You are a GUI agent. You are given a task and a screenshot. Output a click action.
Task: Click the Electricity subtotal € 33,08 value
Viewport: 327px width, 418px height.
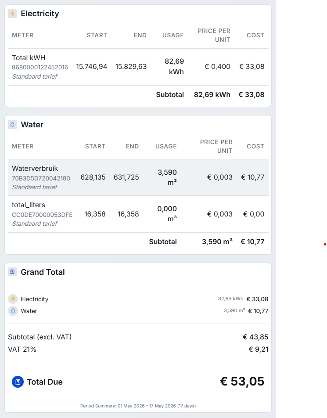[252, 95]
